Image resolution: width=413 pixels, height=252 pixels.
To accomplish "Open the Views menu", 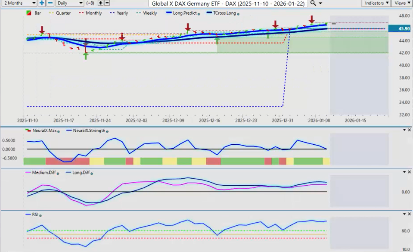I will tap(402, 3).
